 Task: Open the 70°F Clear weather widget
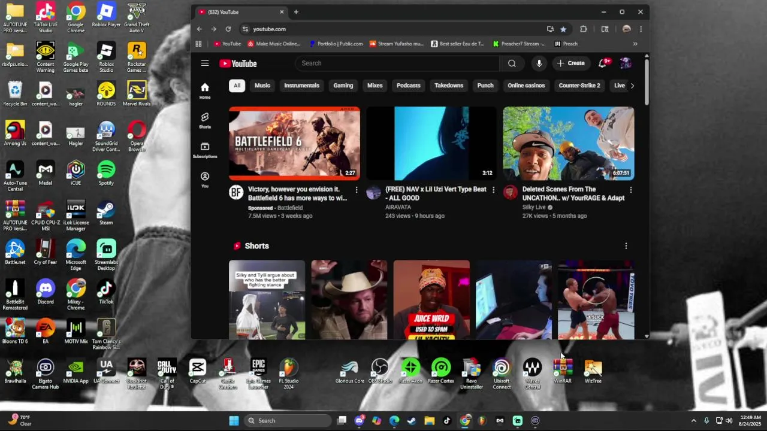pyautogui.click(x=19, y=420)
